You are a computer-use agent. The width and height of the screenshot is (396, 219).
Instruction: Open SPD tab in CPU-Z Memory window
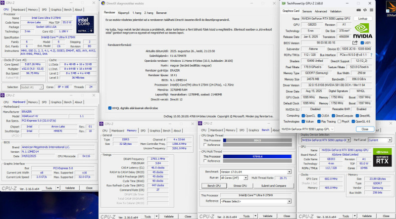143,131
